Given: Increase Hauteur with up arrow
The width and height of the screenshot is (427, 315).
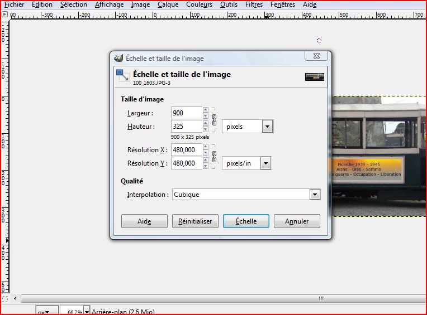Looking at the screenshot, I should 206,123.
